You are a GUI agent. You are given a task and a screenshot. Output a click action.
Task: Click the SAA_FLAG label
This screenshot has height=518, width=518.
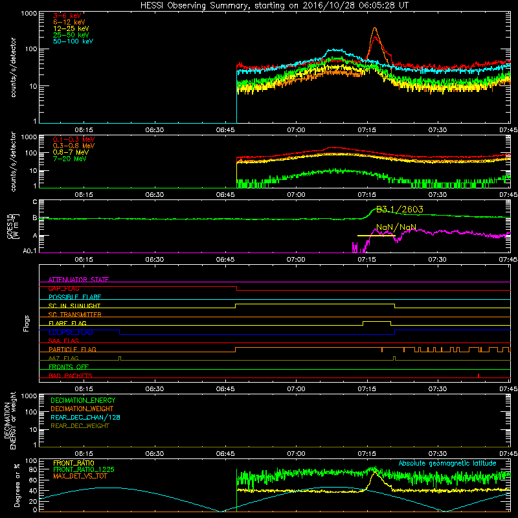pos(63,341)
